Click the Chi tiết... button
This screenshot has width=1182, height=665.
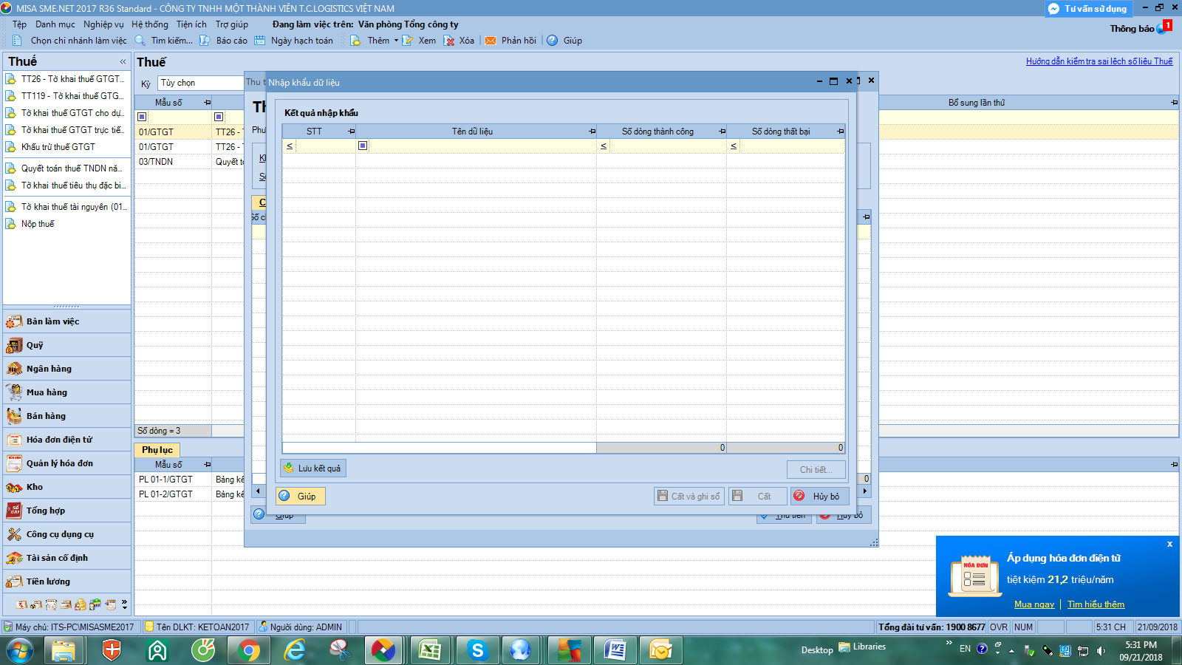[816, 469]
